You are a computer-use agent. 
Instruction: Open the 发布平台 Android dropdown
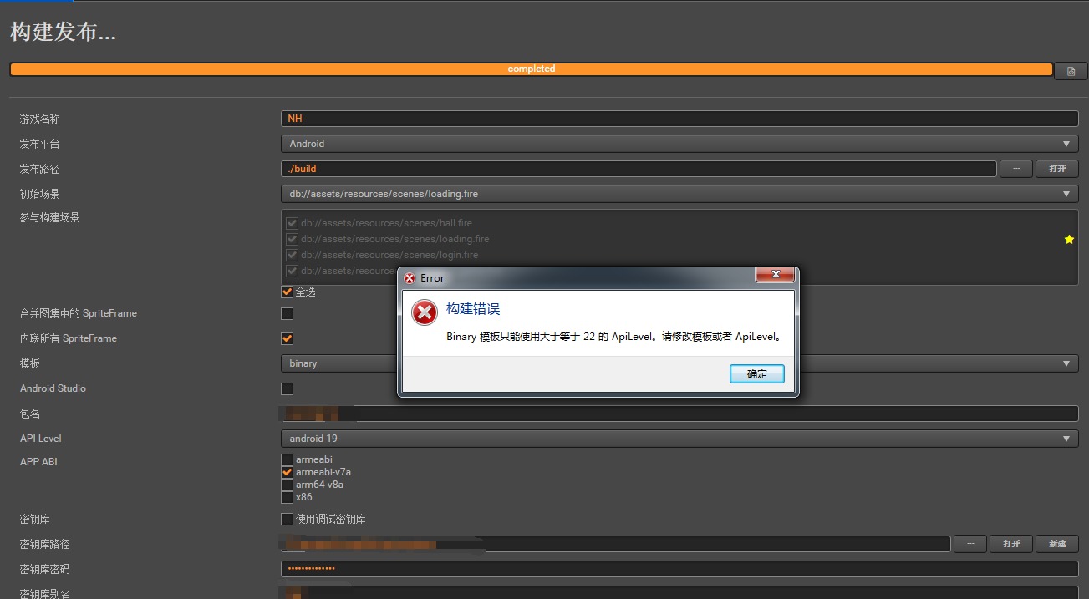click(679, 144)
